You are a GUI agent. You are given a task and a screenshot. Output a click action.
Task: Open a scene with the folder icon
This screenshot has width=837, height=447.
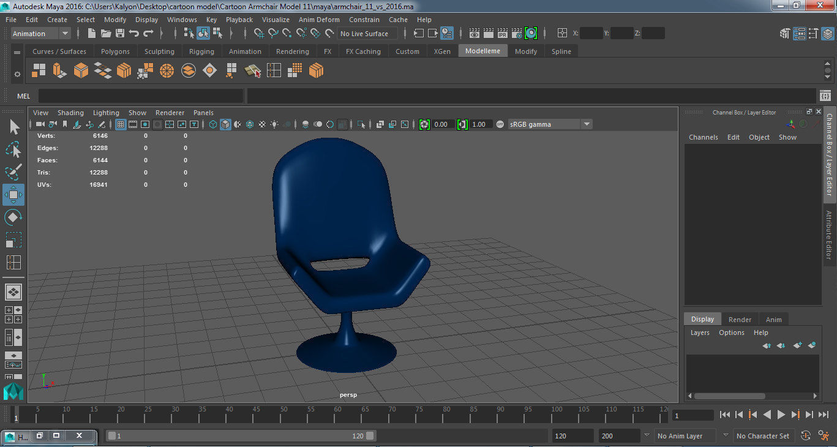tap(106, 34)
